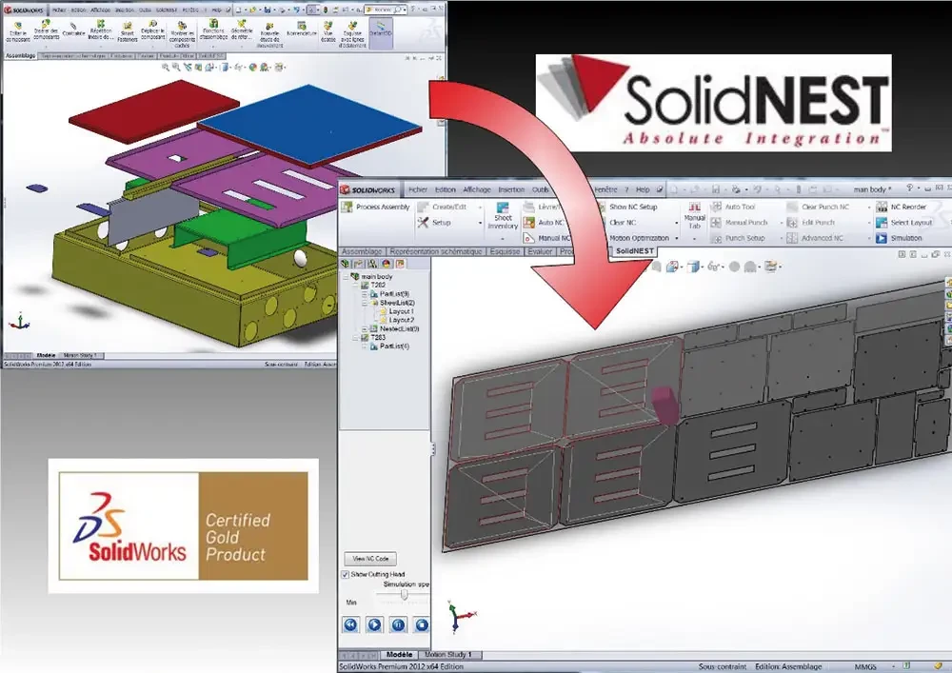The height and width of the screenshot is (673, 952).
Task: Switch to Esquisse tab in front window
Action: point(505,251)
